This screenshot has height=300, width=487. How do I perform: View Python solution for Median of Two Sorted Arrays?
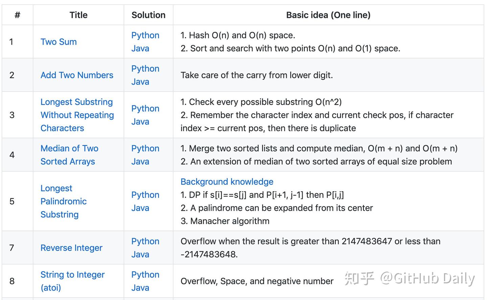point(145,148)
